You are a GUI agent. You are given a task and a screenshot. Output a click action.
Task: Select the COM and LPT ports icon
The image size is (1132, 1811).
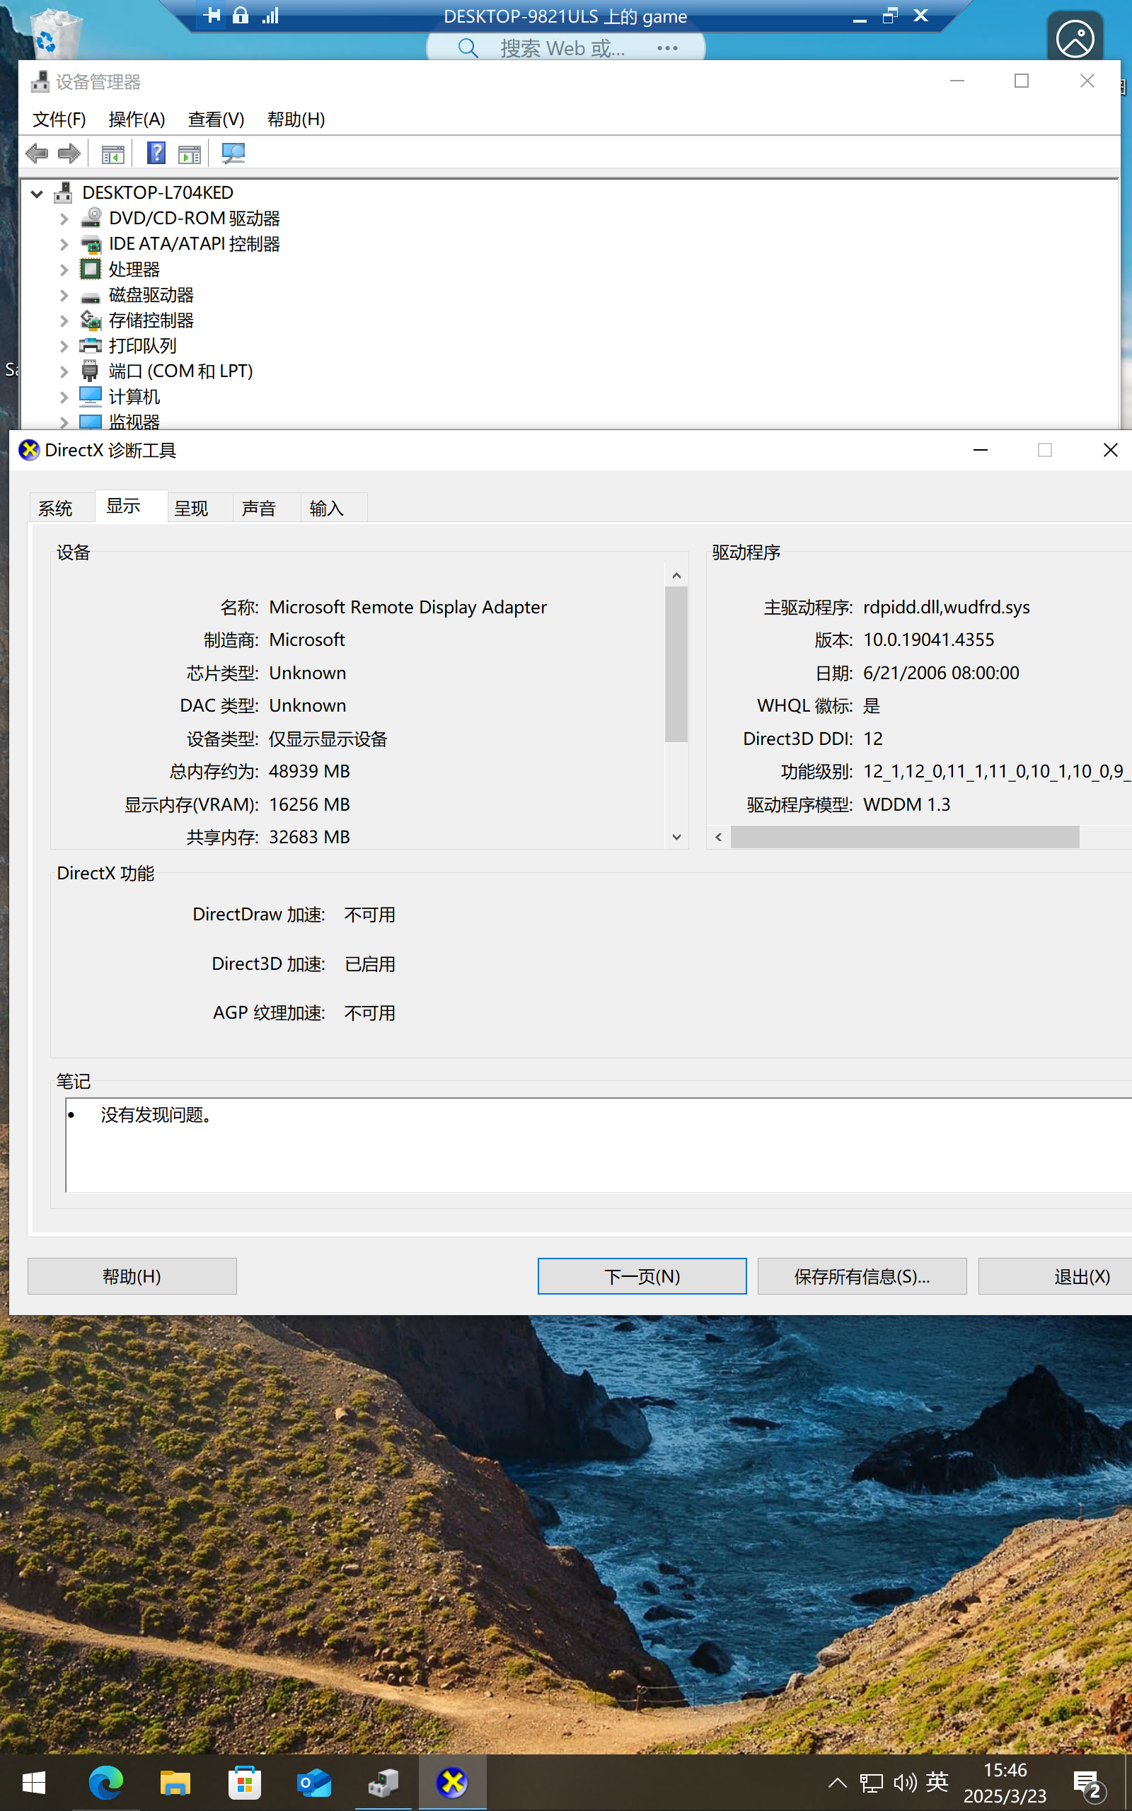(x=90, y=371)
